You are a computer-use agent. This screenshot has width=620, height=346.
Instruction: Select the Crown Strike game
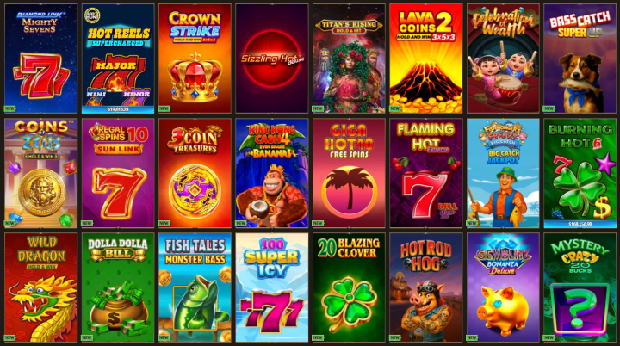[x=195, y=59]
